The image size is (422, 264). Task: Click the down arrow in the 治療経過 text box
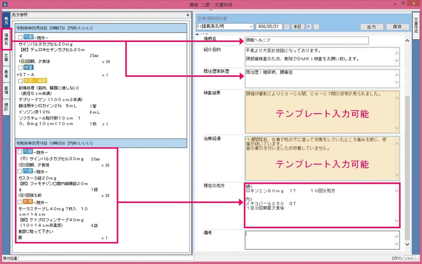click(397, 175)
